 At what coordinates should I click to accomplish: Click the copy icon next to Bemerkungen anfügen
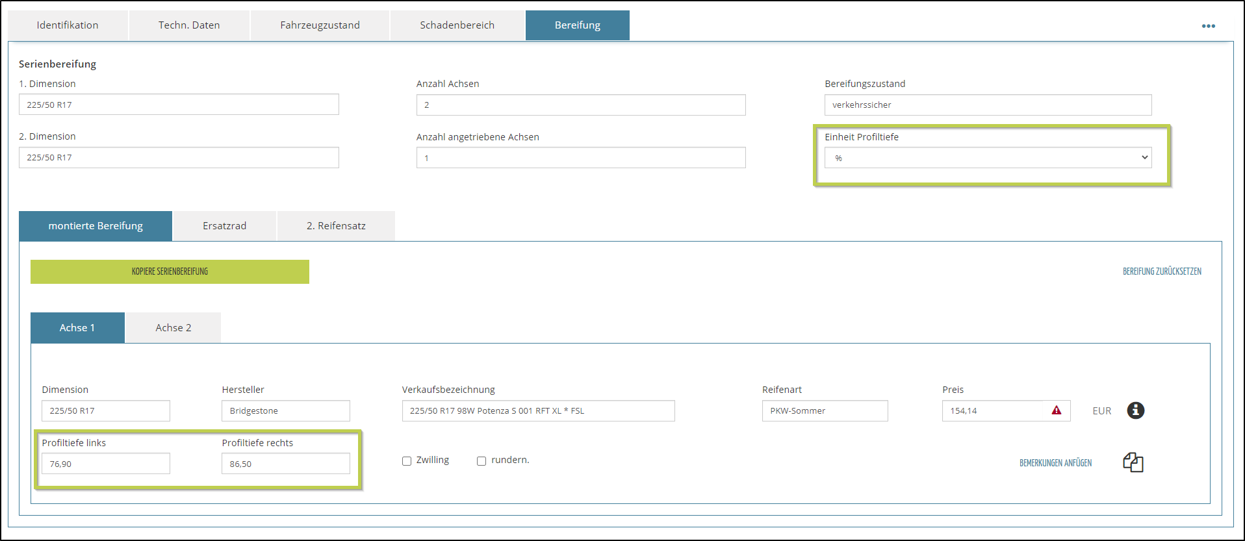1133,462
